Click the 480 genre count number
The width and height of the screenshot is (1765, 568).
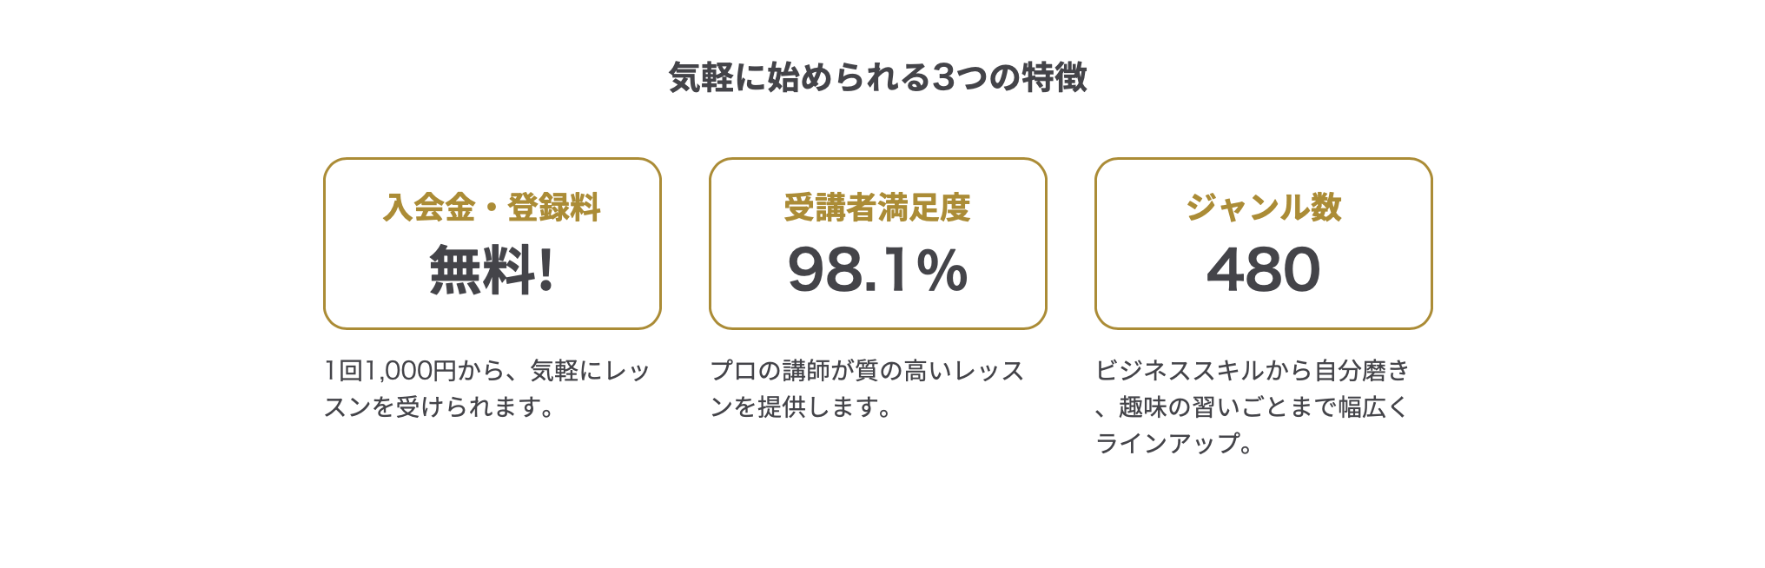1263,270
